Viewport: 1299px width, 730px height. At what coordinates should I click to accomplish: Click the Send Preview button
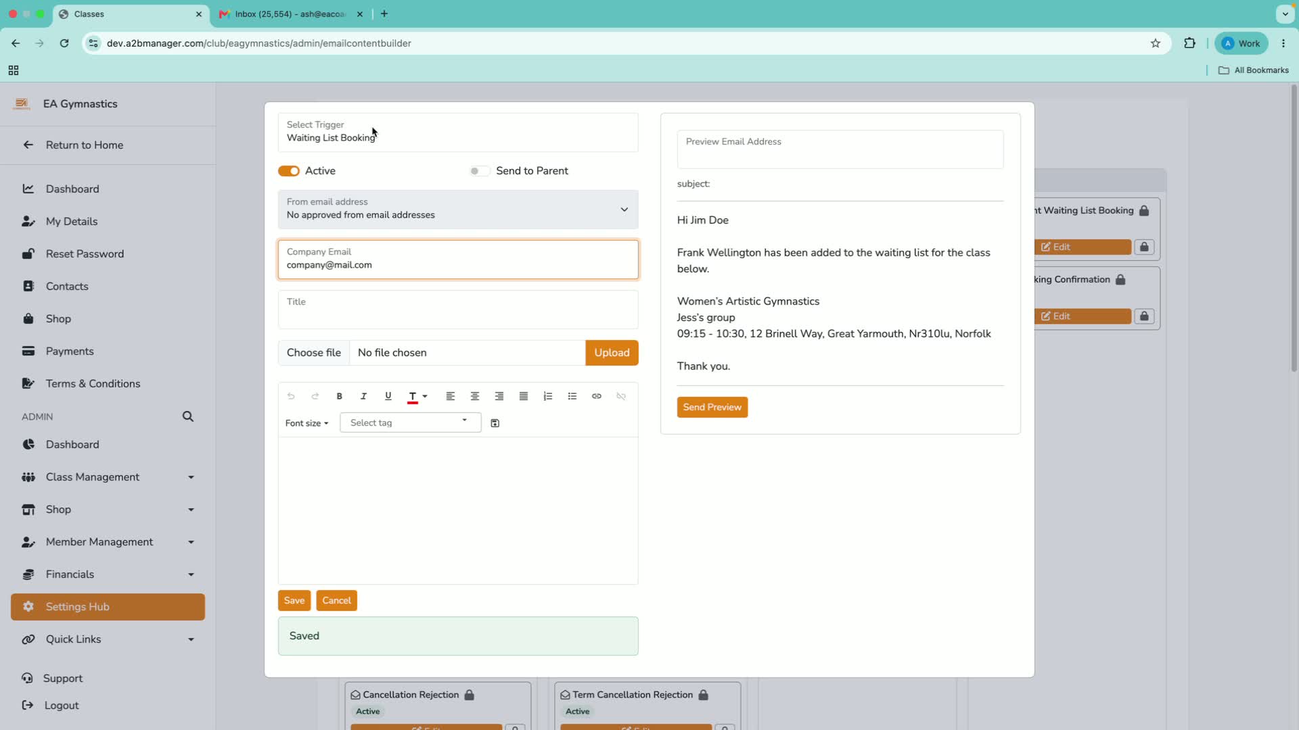[x=712, y=407]
